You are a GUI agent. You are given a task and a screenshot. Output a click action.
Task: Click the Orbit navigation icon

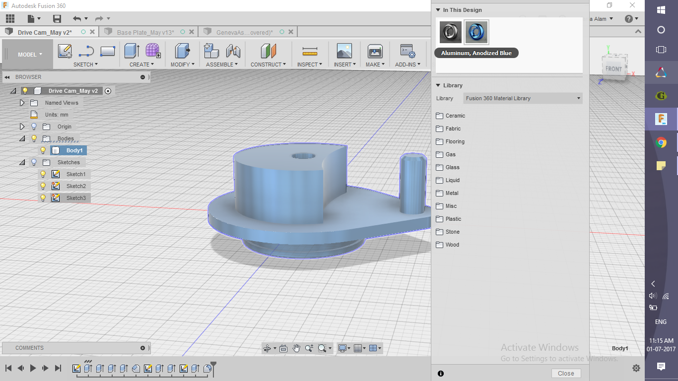267,348
